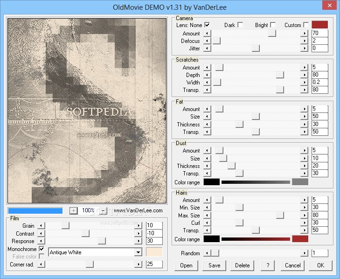Click Defocus right arrow

click(305, 41)
